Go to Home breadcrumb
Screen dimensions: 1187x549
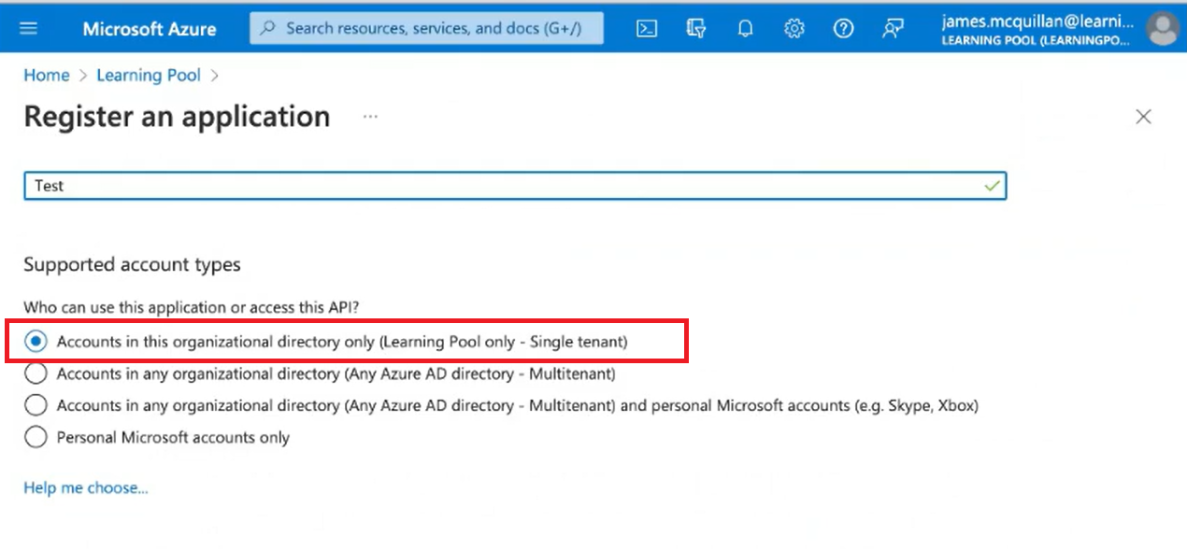point(47,76)
